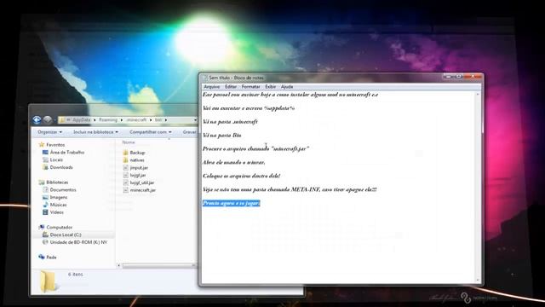Click the folder icon in the Explorer address bar
Screen dimensions: 545x307
62,120
